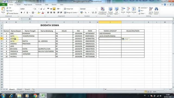Click the Cut scissors icon
This screenshot has width=174, height=98.
pos(7,8)
